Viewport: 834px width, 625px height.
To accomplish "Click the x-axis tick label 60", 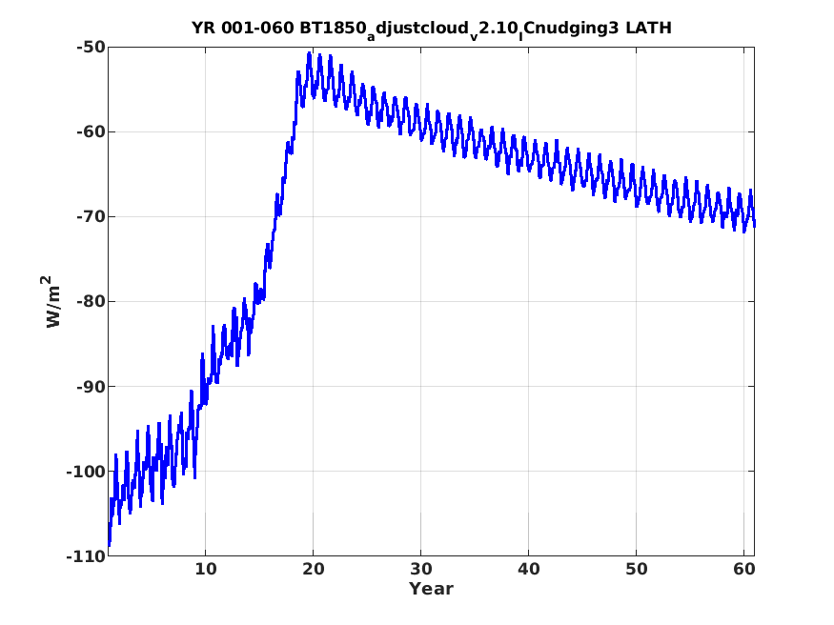I will [x=744, y=570].
